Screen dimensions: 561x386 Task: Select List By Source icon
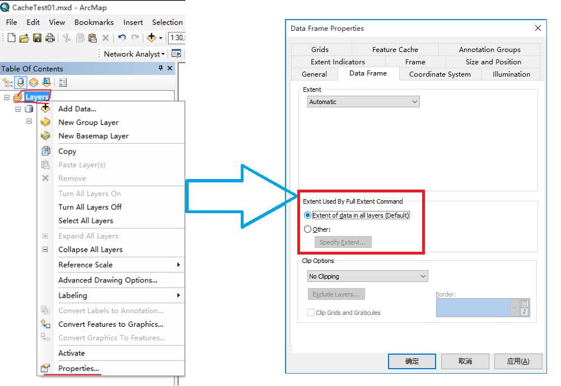(21, 83)
